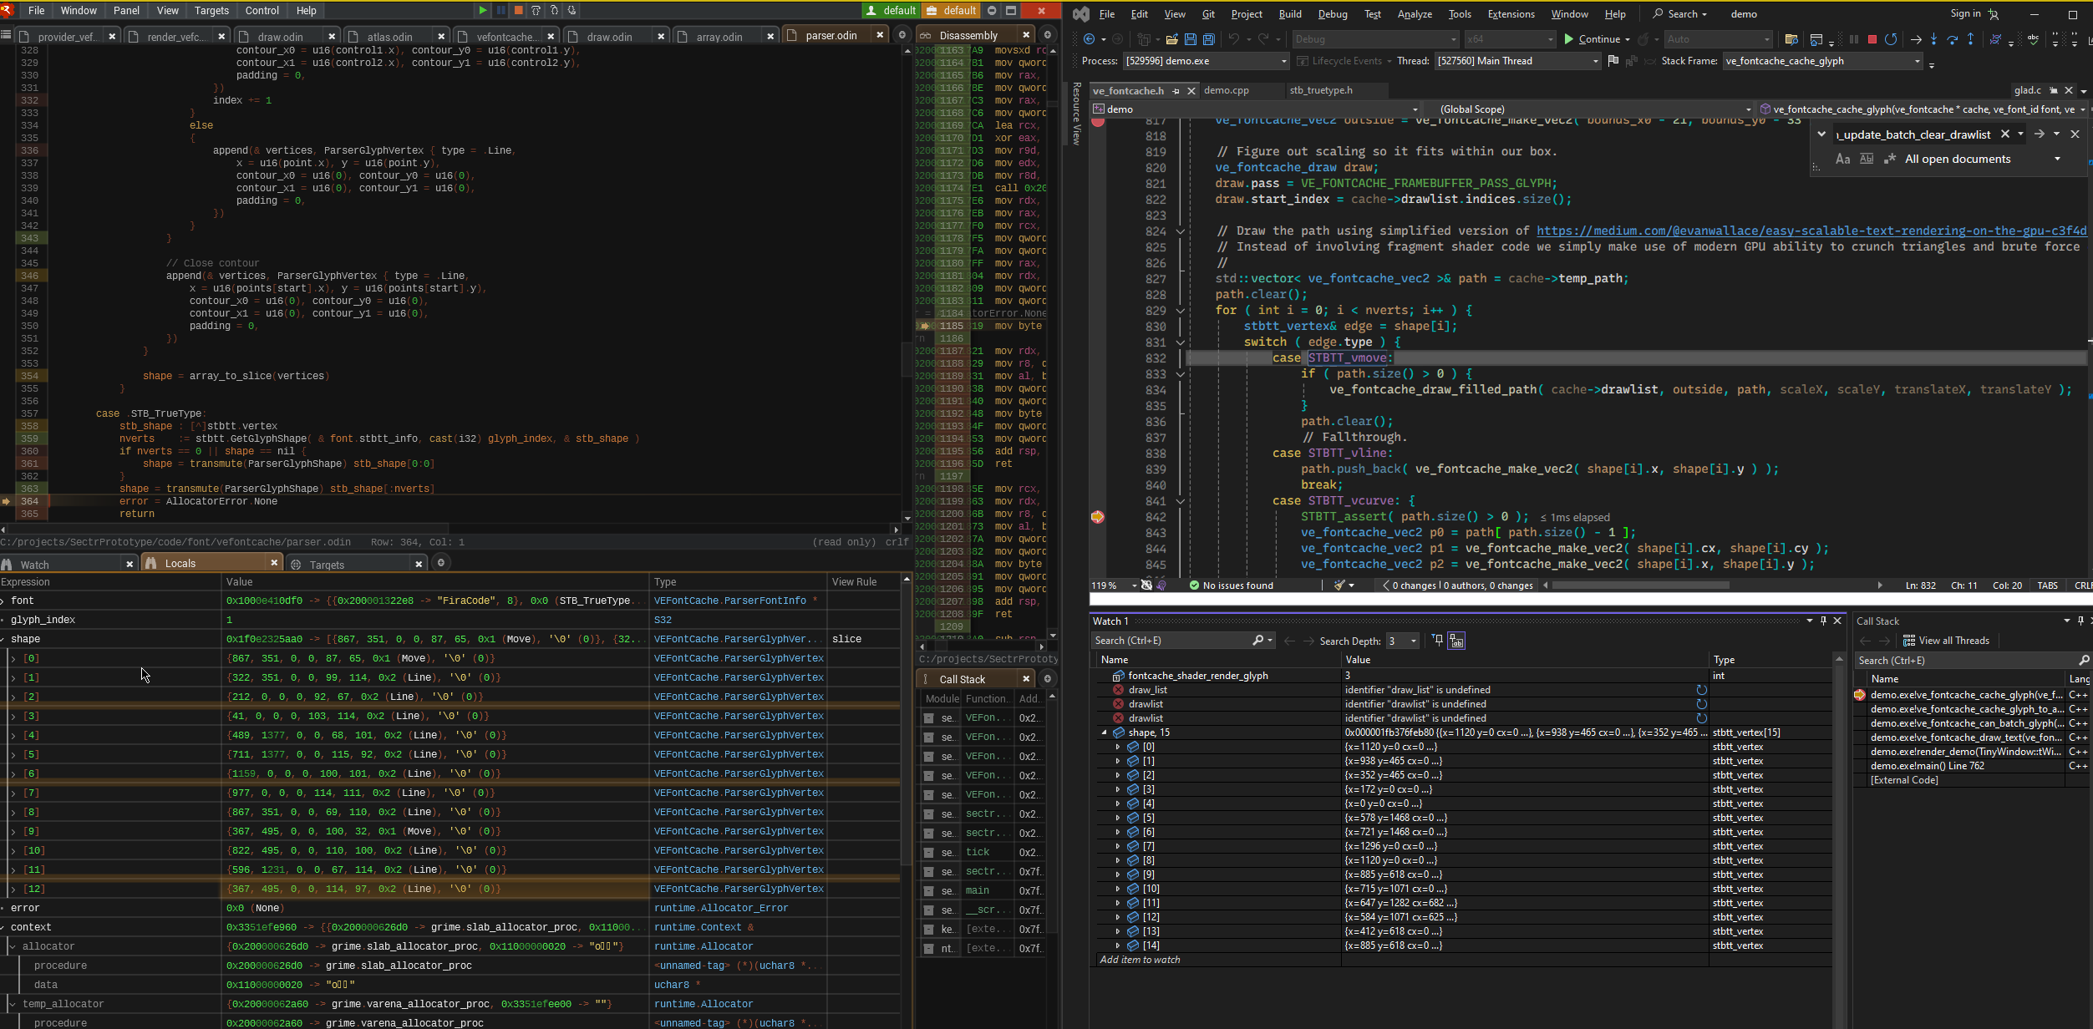This screenshot has width=2093, height=1029.
Task: Toggle Match case option in find box
Action: click(1842, 159)
